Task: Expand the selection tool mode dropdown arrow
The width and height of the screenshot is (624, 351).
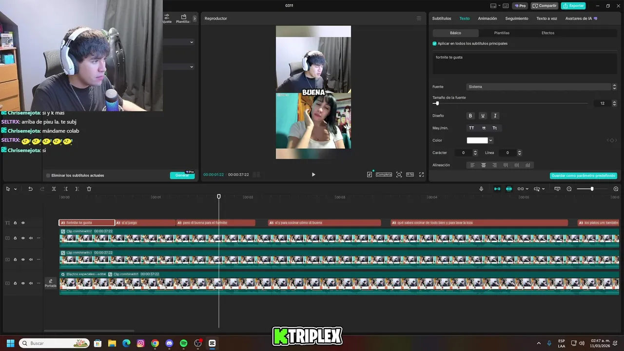Action: [15, 189]
